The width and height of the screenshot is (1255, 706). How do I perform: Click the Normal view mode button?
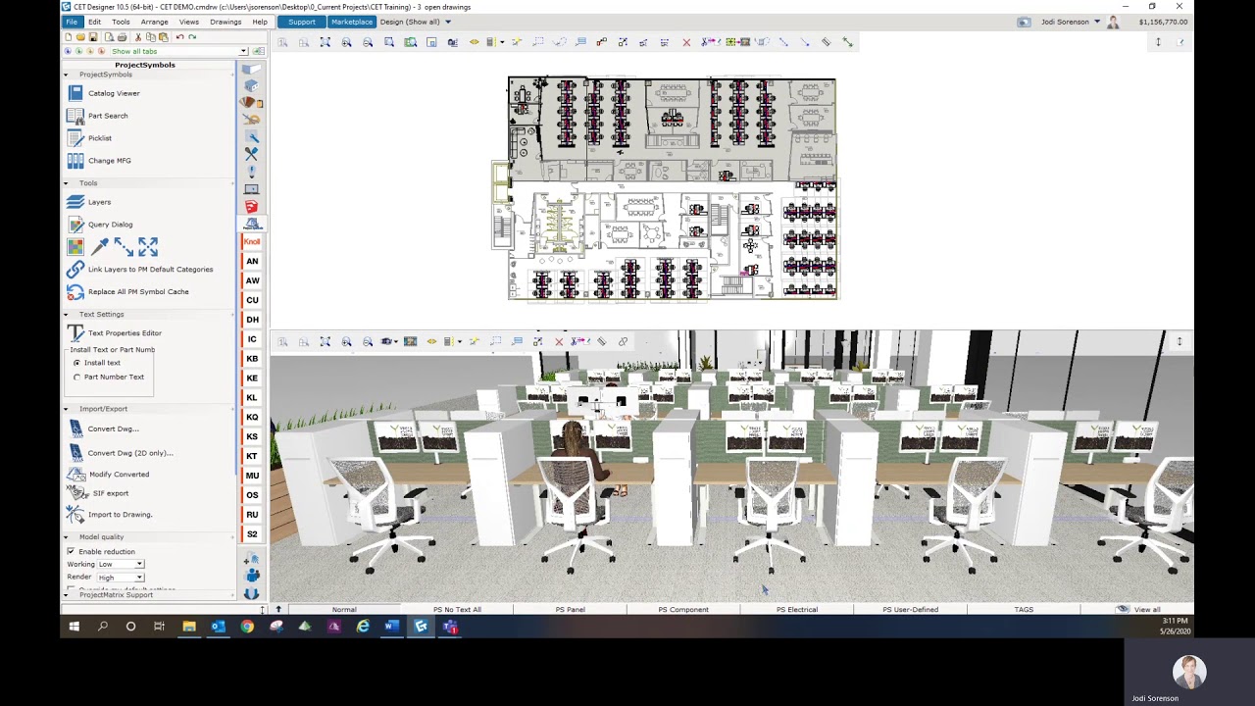coord(344,610)
